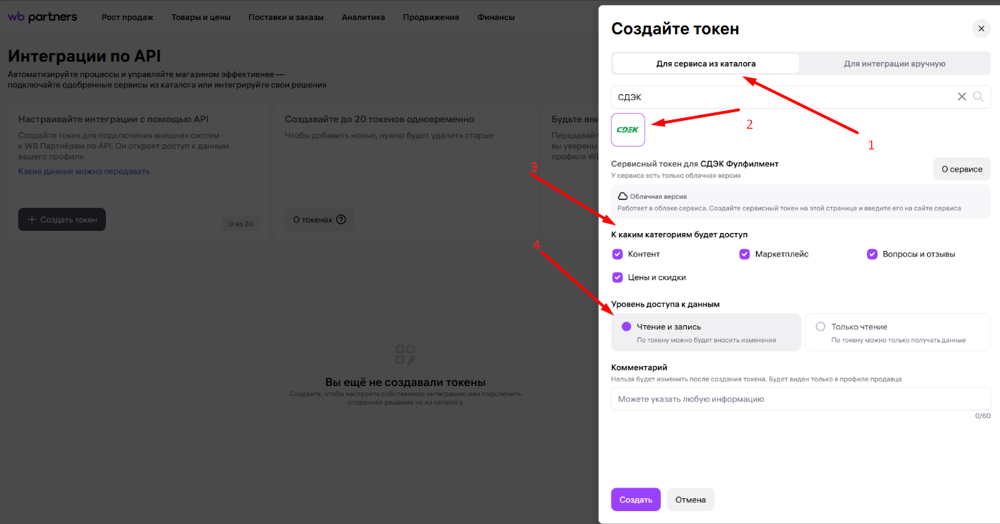This screenshot has width=1000, height=524.
Task: Click the search magnifier icon
Action: point(979,97)
